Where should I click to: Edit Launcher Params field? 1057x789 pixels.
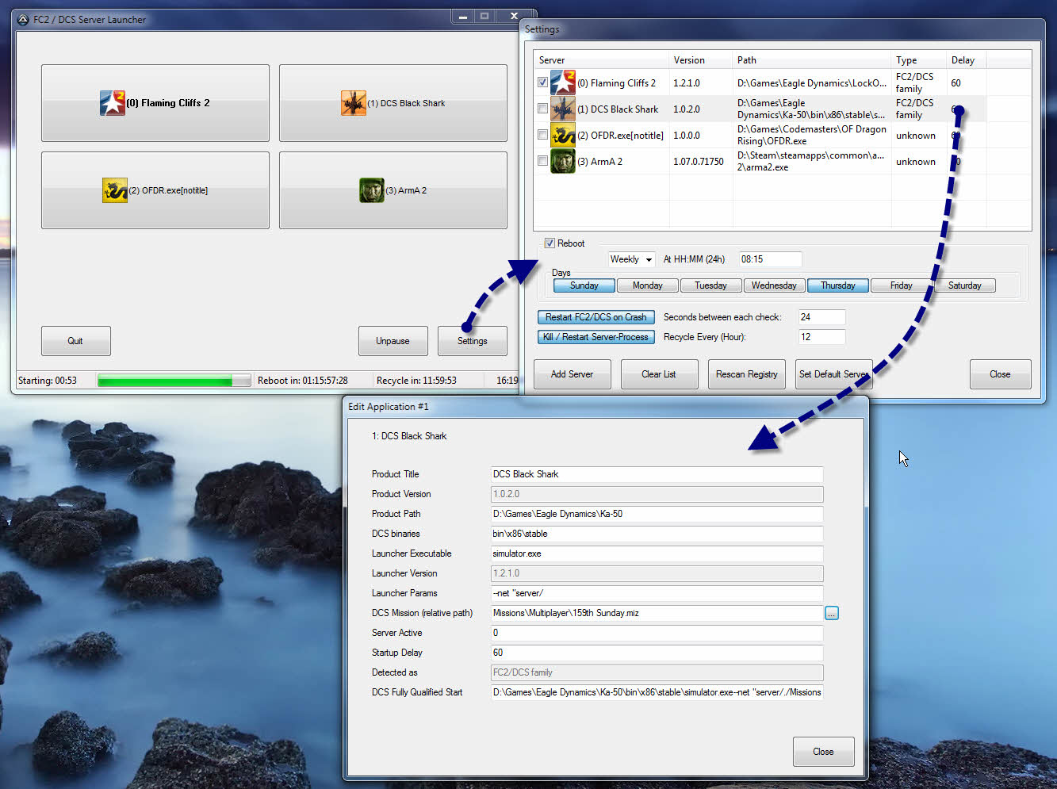[x=657, y=593]
